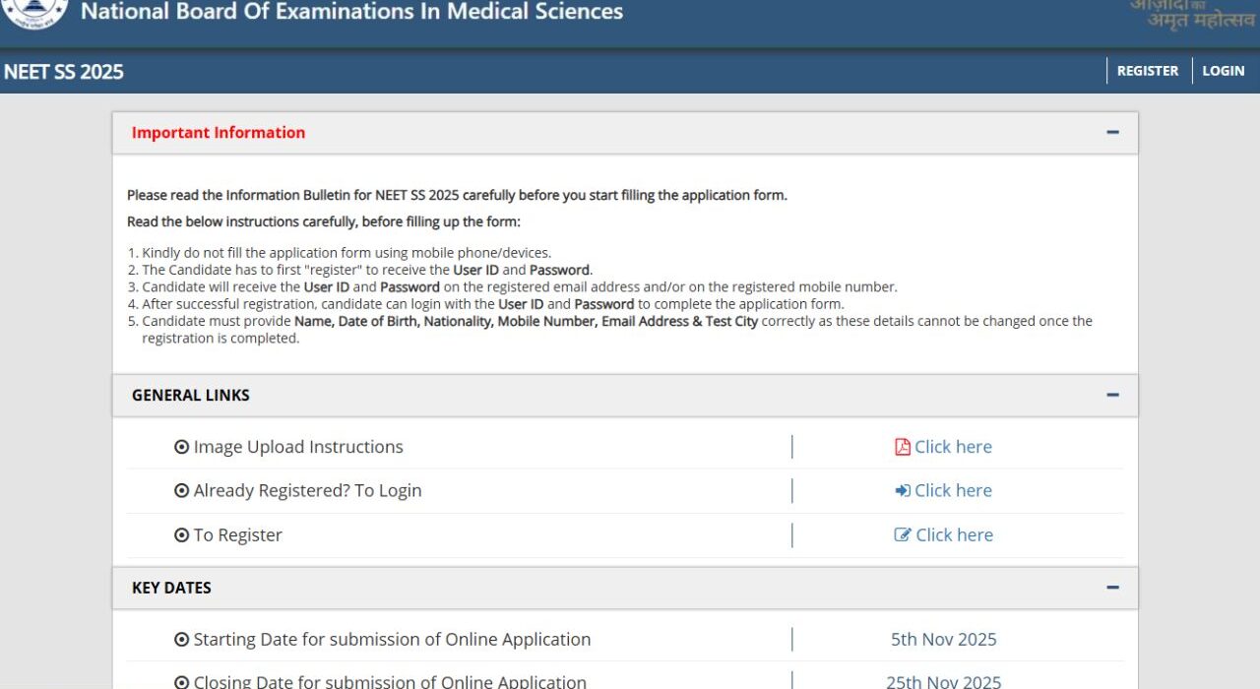Click Click here to login as registered candidate
Screen dimensions: 1260x689
[x=952, y=489]
